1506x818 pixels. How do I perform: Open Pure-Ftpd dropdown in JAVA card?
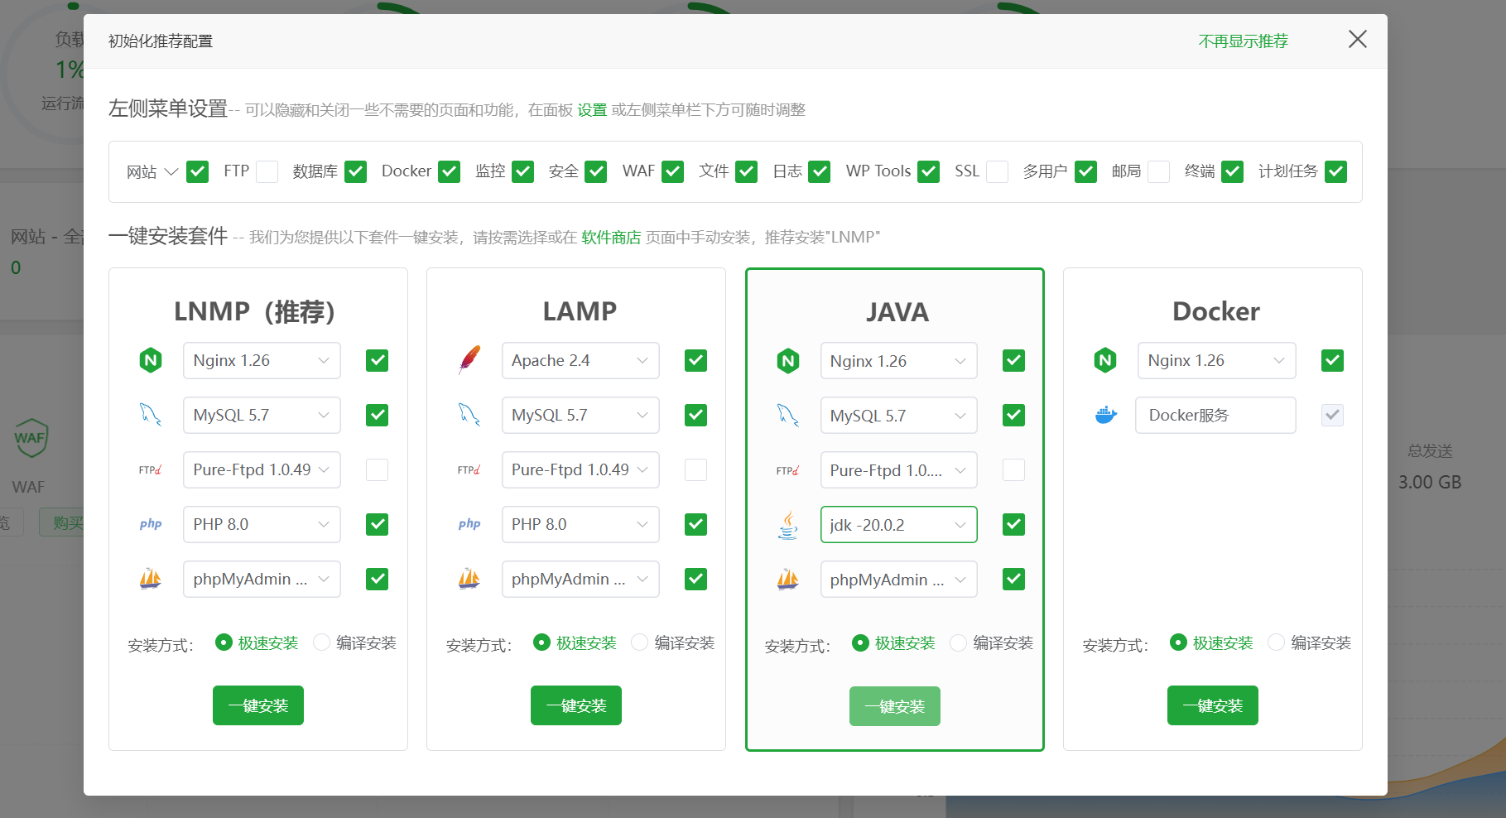[899, 470]
